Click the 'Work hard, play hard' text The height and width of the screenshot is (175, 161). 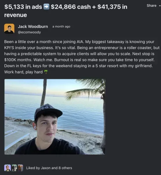point(23,72)
